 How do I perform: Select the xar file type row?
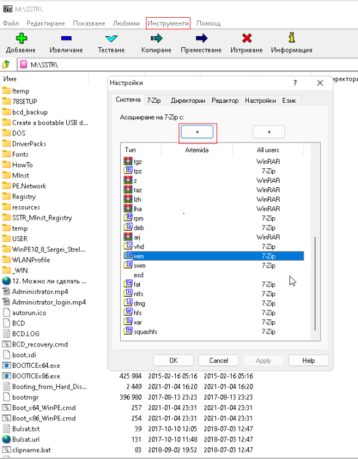point(214,322)
